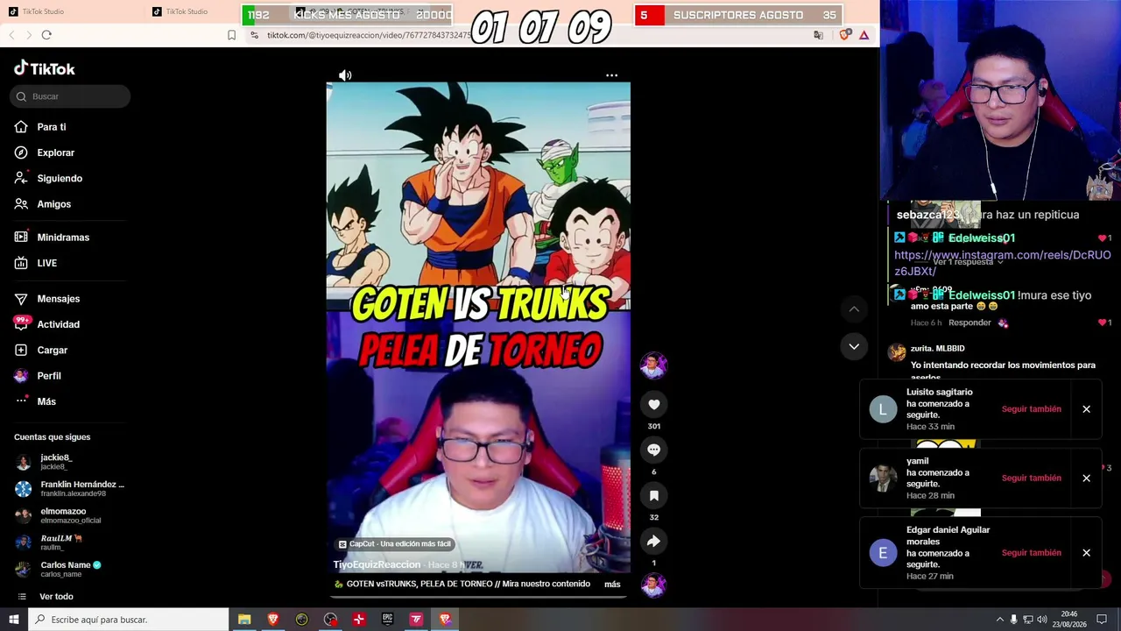Open the Amigos page

click(x=53, y=204)
